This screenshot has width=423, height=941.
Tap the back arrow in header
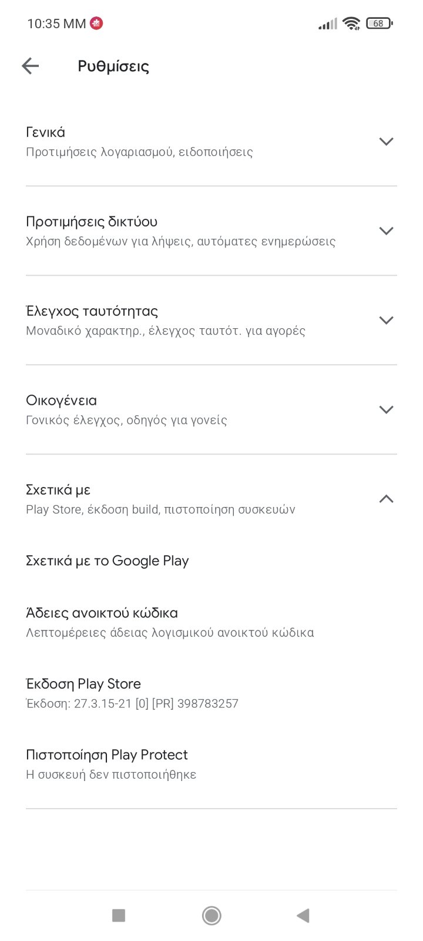click(x=30, y=66)
